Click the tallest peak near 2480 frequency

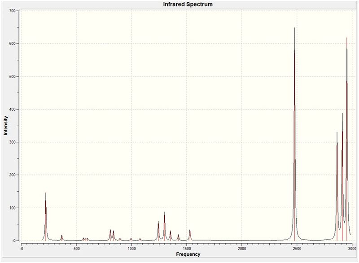click(295, 135)
